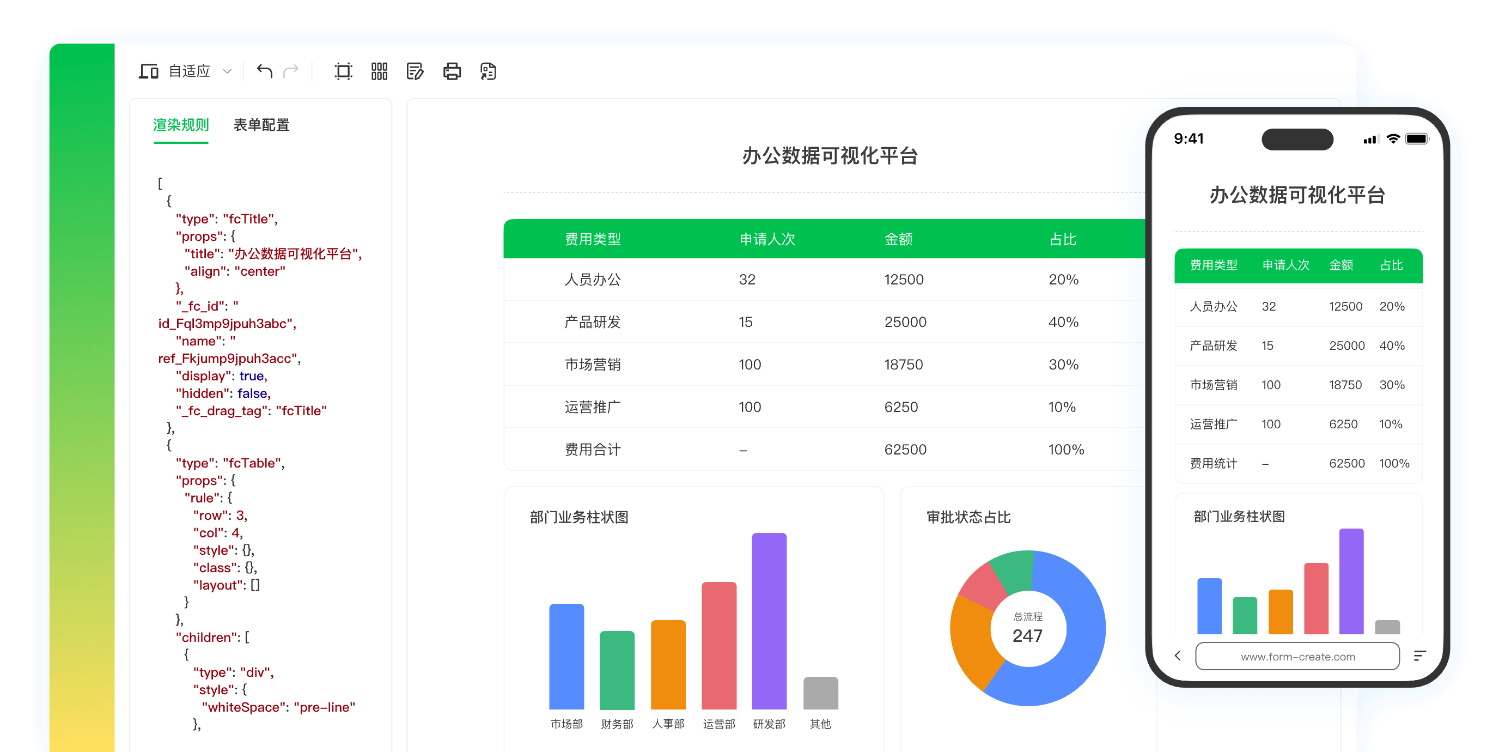Select the 运营推广 cell in desktop table

[593, 407]
